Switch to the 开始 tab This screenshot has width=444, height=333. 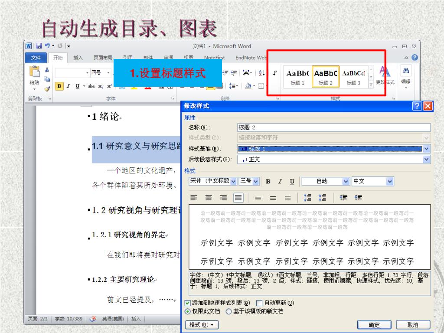[x=58, y=58]
